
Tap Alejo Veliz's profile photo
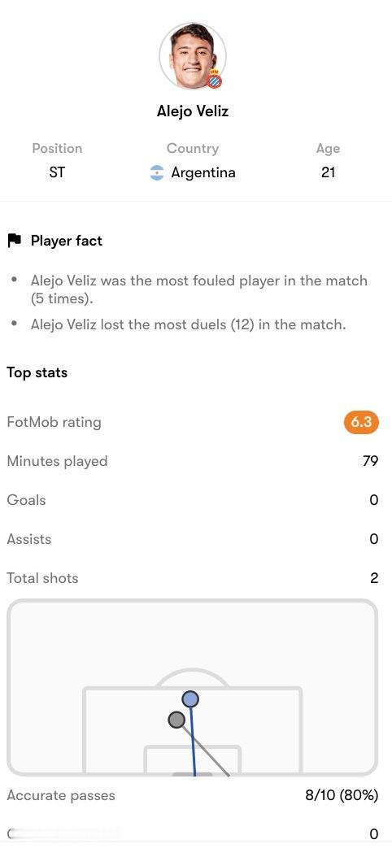point(193,56)
